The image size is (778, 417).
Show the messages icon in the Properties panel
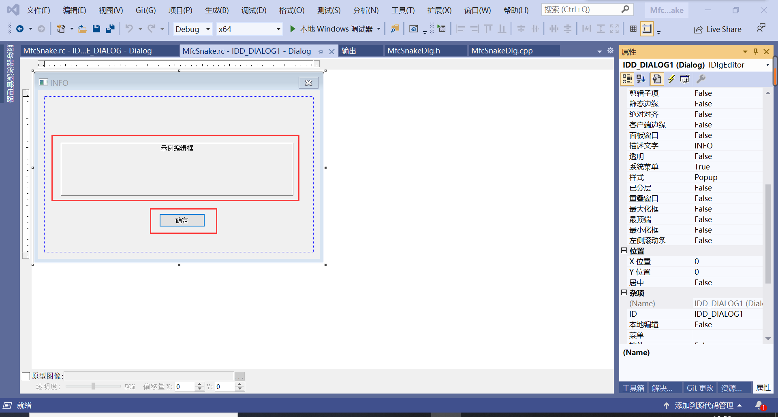(x=685, y=79)
